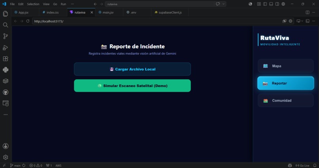
Task: Open Copilot chat icon in title bar
Action: tap(218, 4)
